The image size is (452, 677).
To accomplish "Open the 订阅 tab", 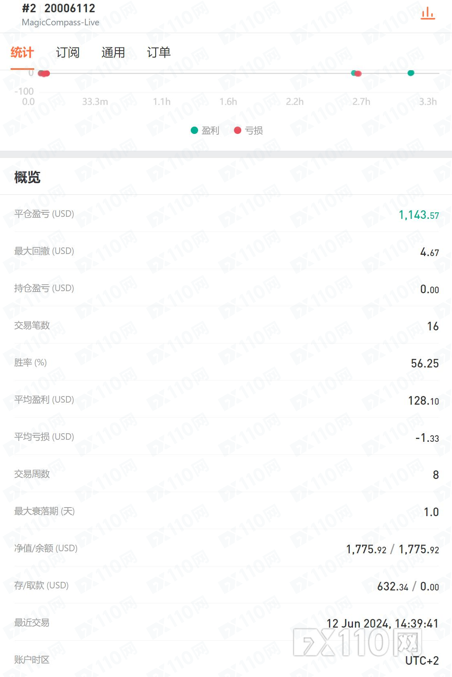I will click(68, 53).
